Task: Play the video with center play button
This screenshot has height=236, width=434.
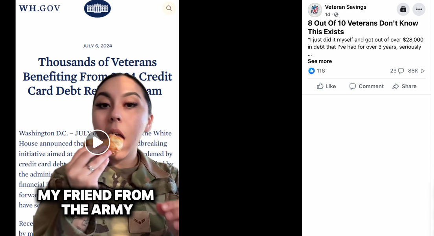Action: (97, 142)
